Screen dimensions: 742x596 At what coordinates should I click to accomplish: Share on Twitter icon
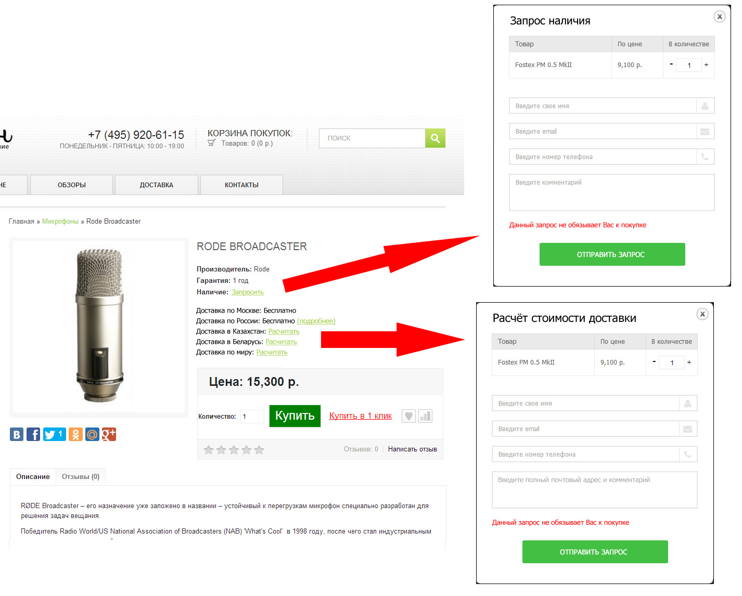pos(54,434)
